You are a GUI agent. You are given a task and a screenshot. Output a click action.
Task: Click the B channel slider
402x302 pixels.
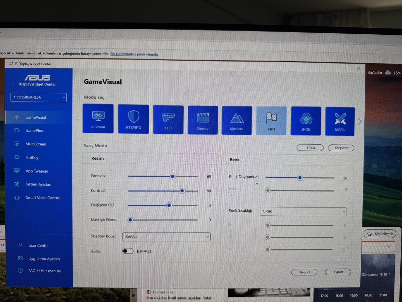[298, 249]
